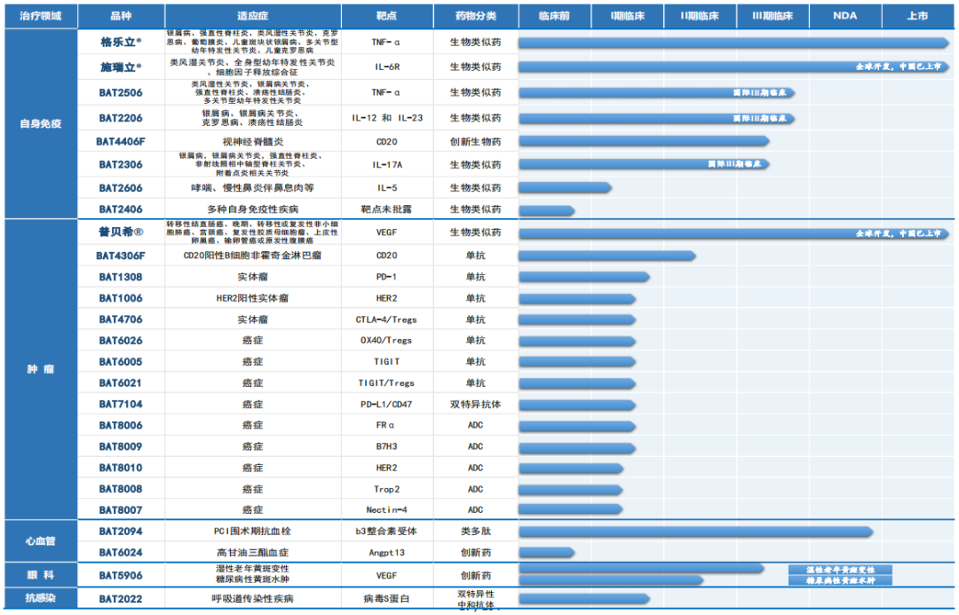Click the PCI围术期抗血栓 indication cell

(252, 532)
